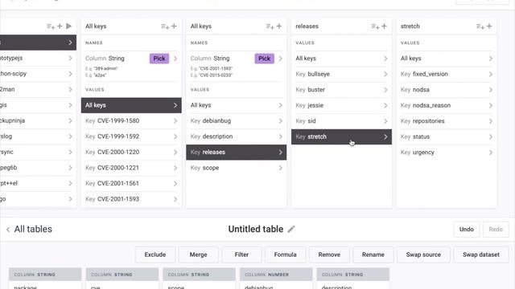Expand the Key bullseye entry

(x=341, y=74)
